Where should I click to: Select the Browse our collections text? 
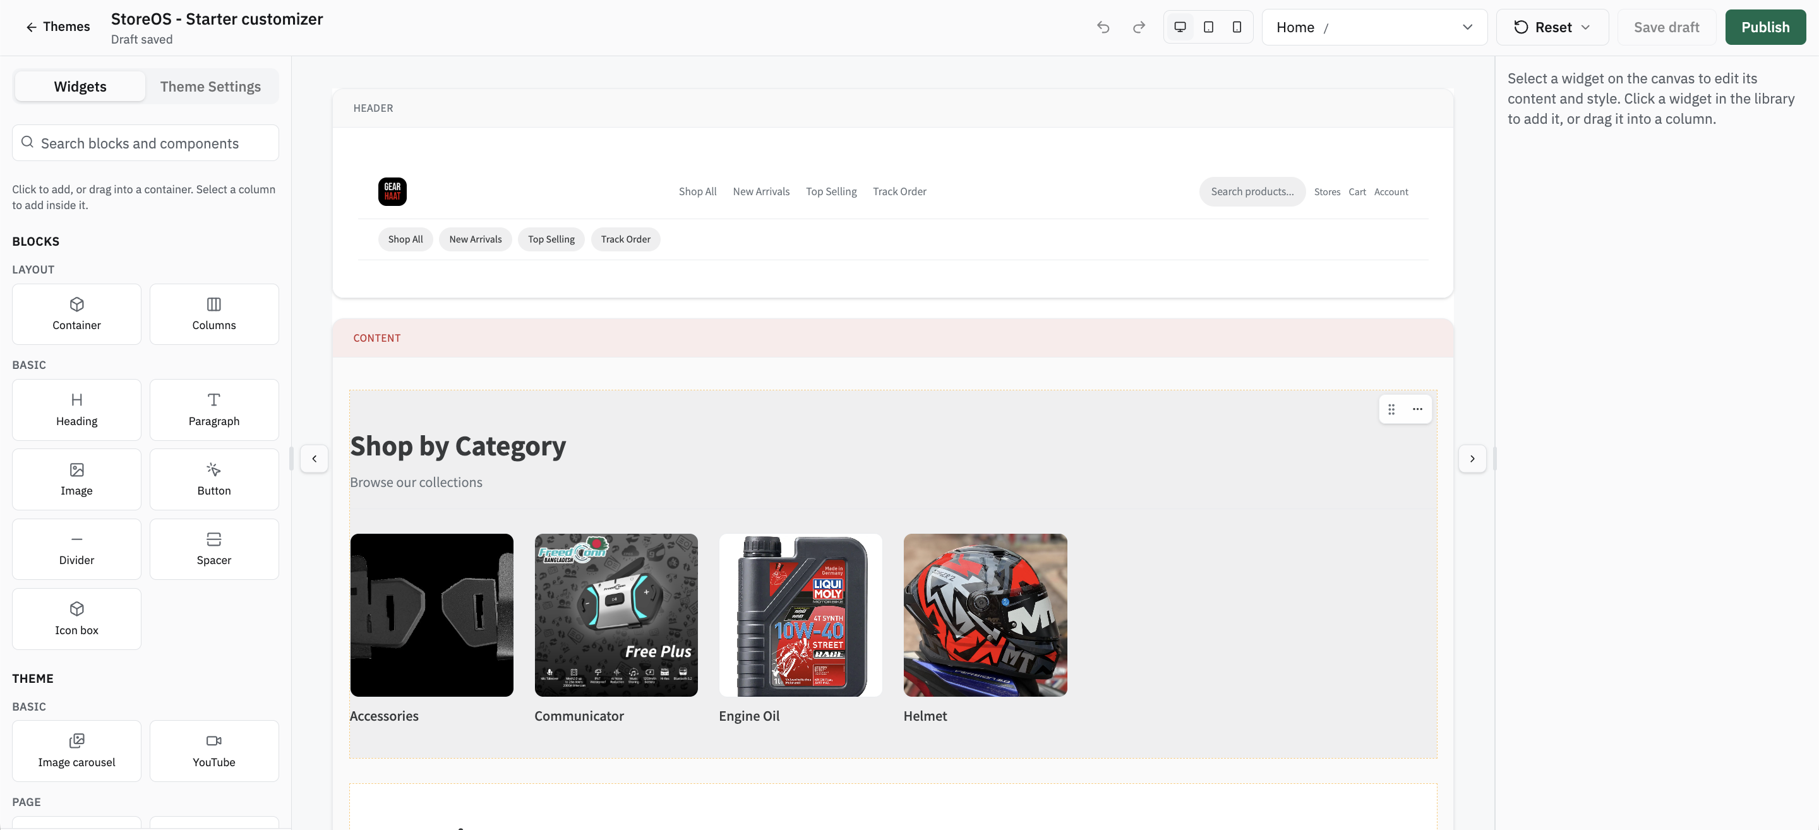coord(416,483)
